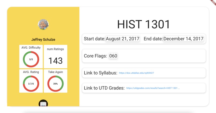Screen dimensions: 216x113
Task: Open the UTD Grades results link
Action: click(x=153, y=88)
